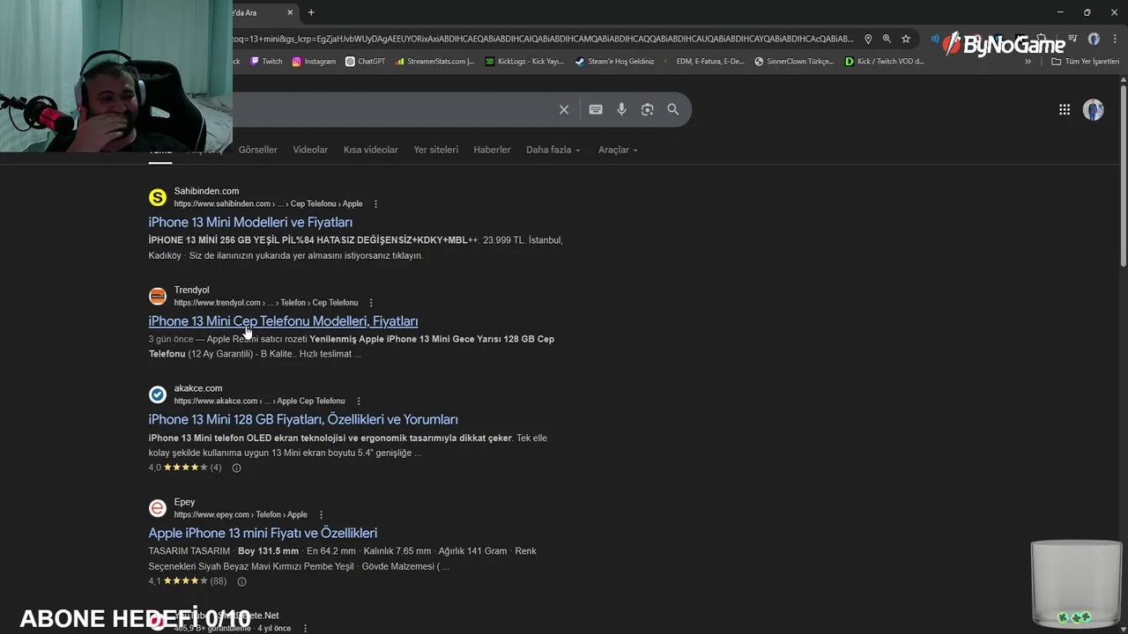Search by image with Google Lens icon

[x=648, y=109]
